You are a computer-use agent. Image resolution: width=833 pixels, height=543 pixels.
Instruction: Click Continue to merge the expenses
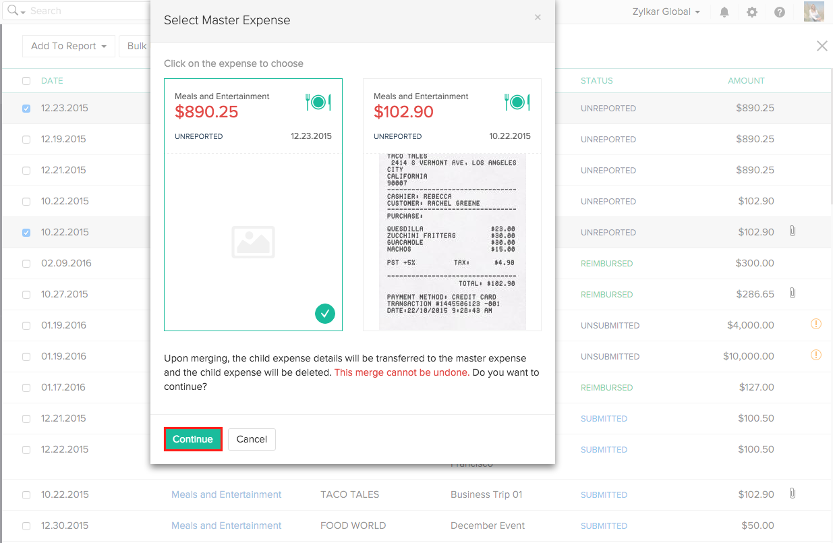tap(192, 438)
